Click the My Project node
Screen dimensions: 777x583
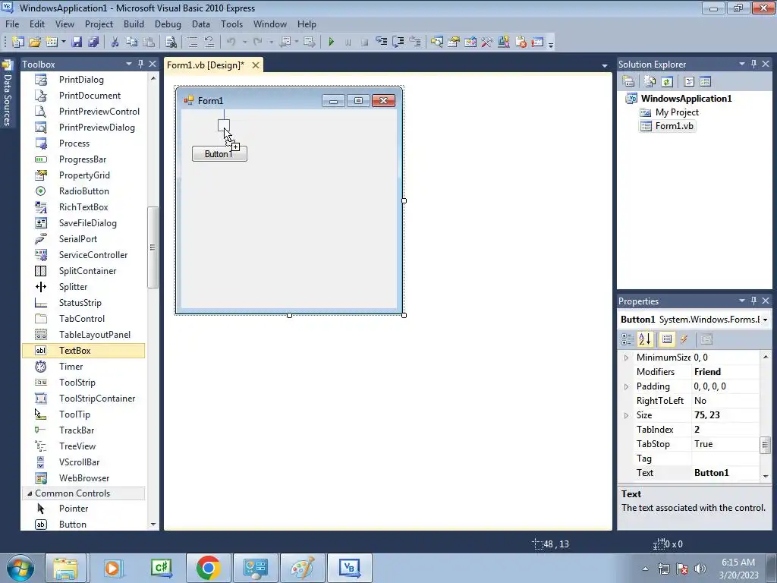point(677,112)
